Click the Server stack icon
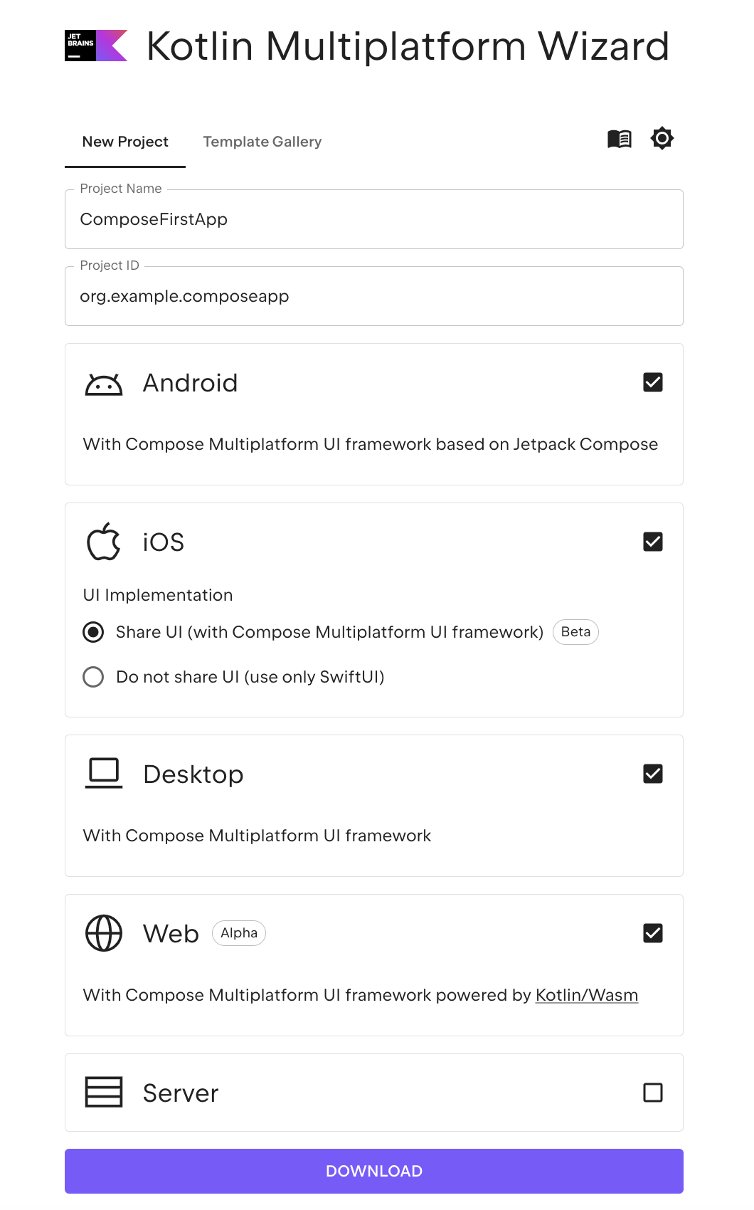The height and width of the screenshot is (1210, 754). 103,1093
